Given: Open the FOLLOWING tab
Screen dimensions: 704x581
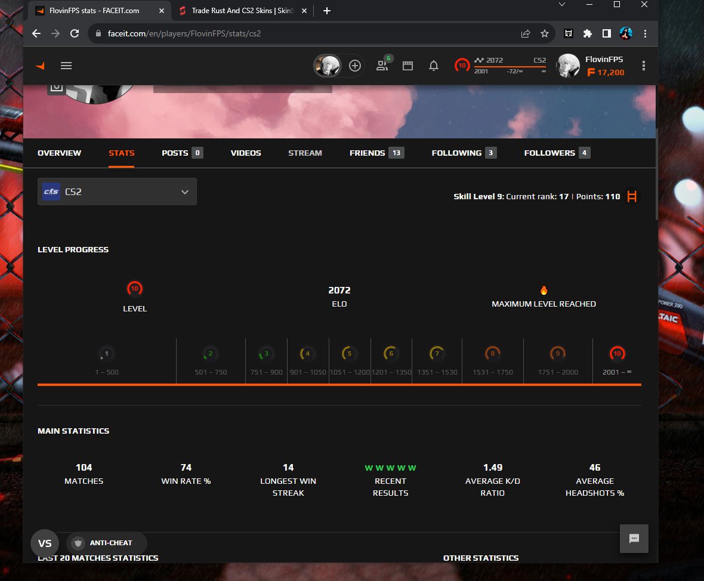Looking at the screenshot, I should [x=464, y=153].
